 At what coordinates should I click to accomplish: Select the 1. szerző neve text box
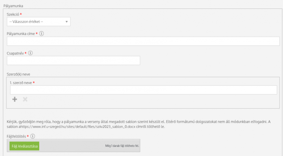(143, 90)
